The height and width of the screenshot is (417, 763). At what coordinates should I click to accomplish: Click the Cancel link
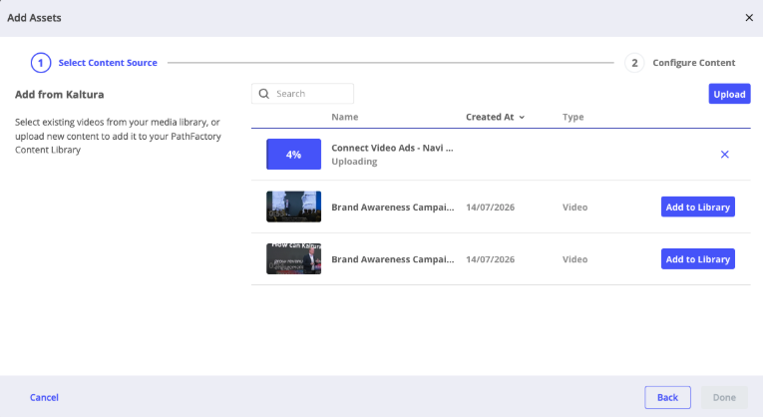(44, 397)
